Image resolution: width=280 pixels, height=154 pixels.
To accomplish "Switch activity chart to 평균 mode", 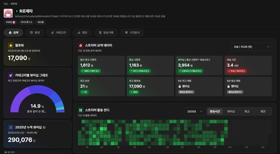I will (x=263, y=111).
